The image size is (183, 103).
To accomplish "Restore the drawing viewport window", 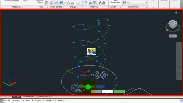I will point(176,13).
